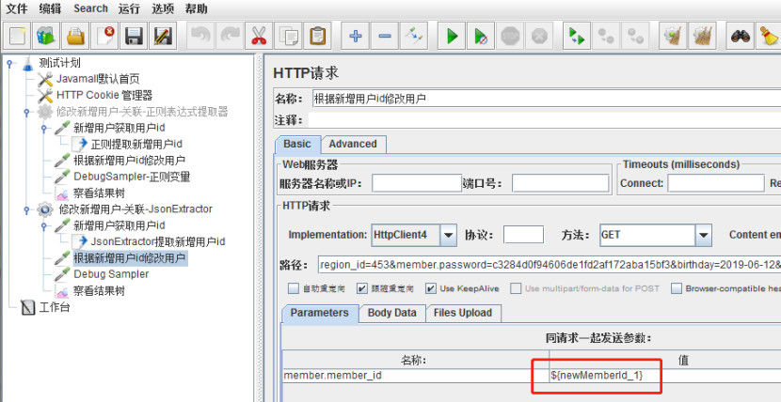Open Search with binoculars icon
Screen dimensions: 781x402
(x=741, y=36)
